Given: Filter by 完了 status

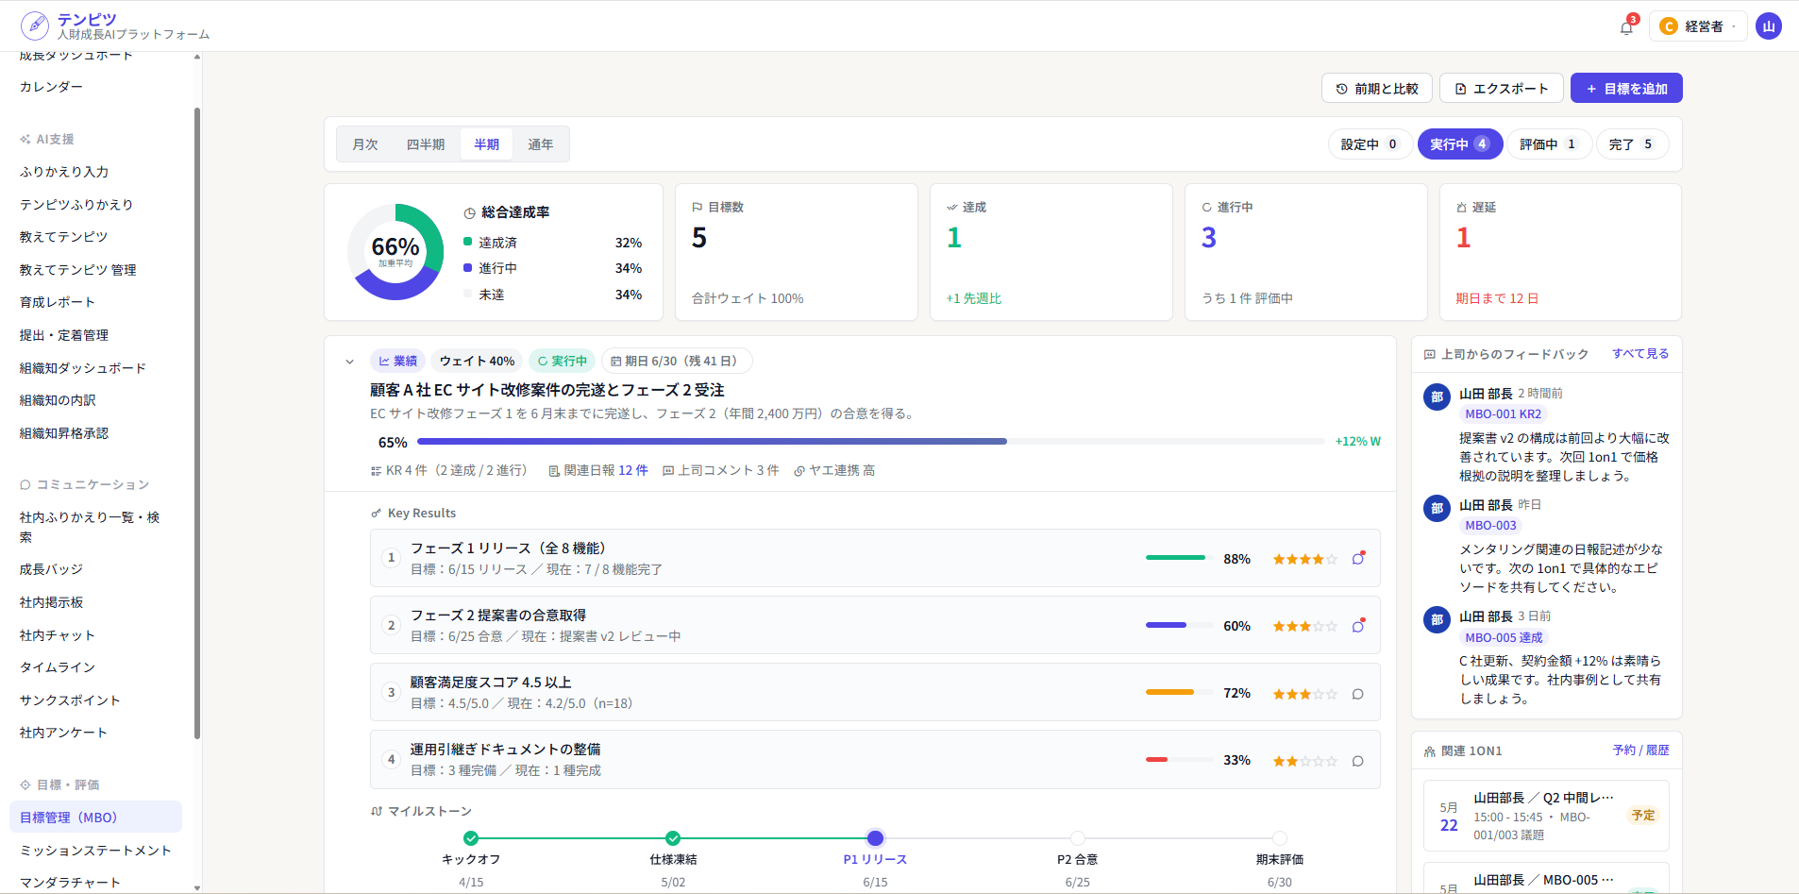Looking at the screenshot, I should pos(1632,144).
